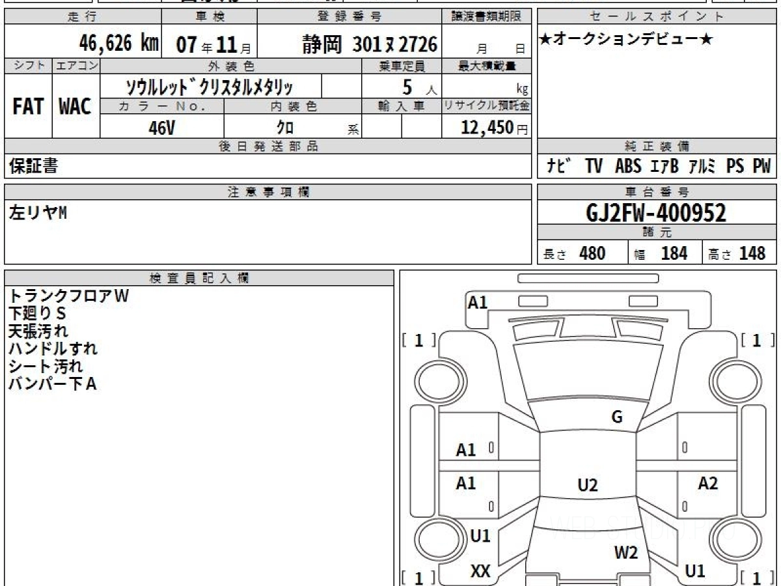Screen dimensions: 781x586
Task: Select the height value 148
Action: [x=752, y=253]
